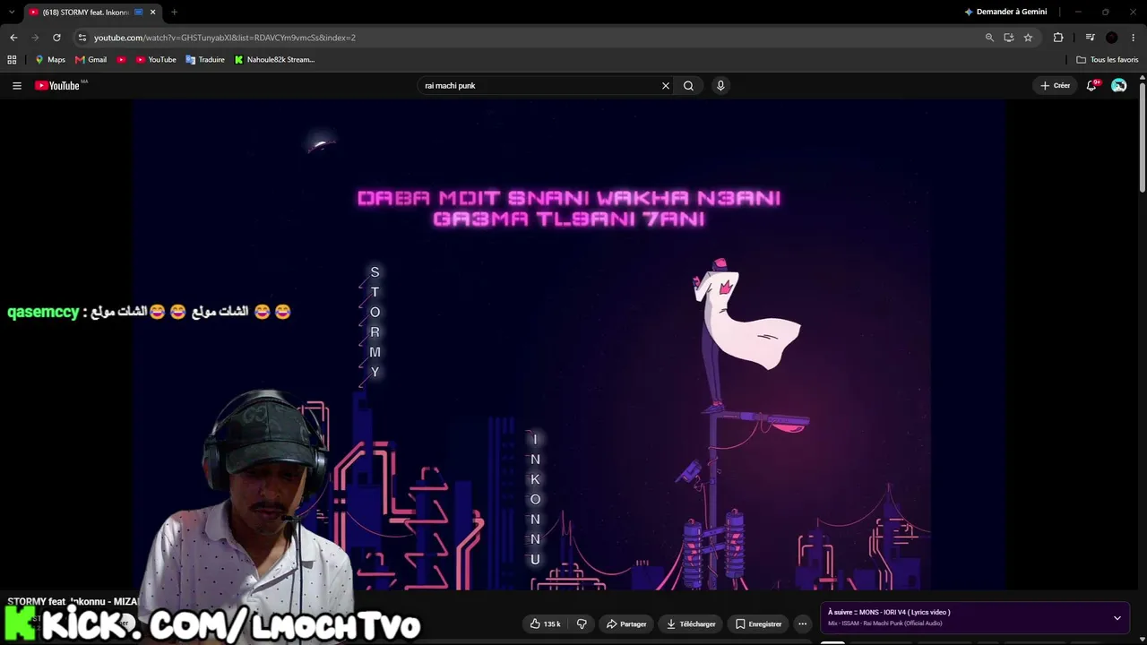Open the YouTube account avatar menu
The image size is (1147, 645).
point(1119,86)
